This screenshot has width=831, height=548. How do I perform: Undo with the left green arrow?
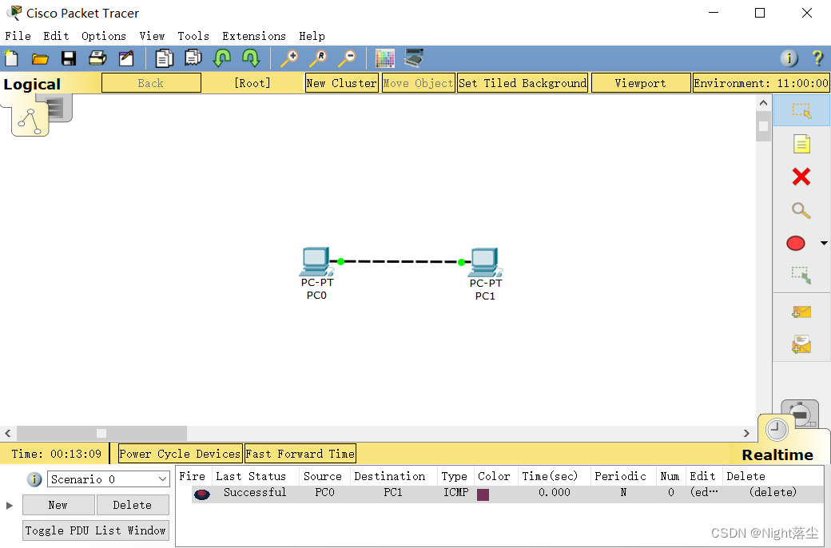(x=221, y=58)
